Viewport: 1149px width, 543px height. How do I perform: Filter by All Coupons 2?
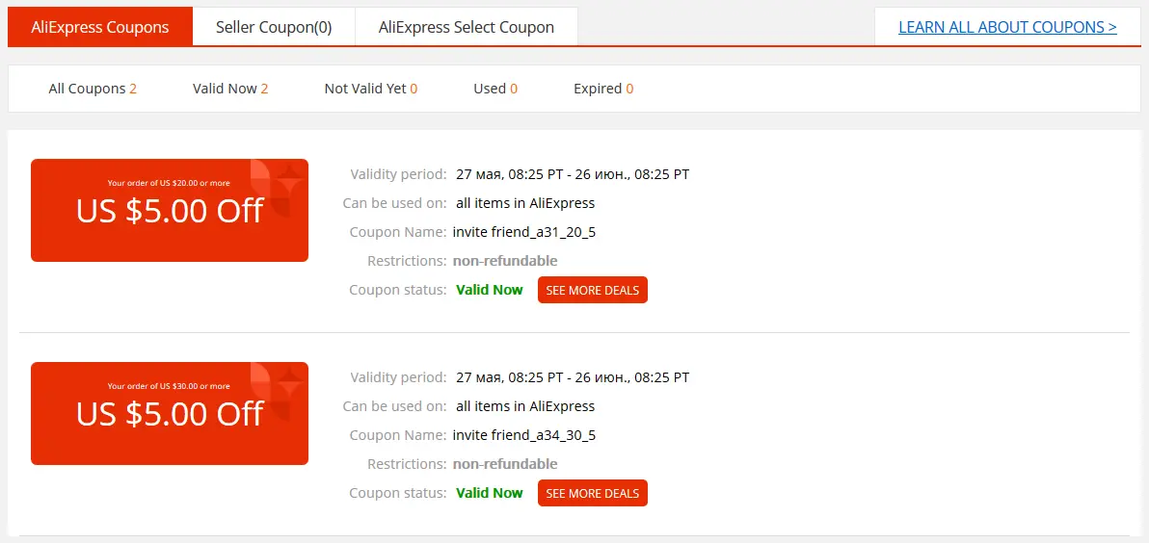tap(93, 89)
